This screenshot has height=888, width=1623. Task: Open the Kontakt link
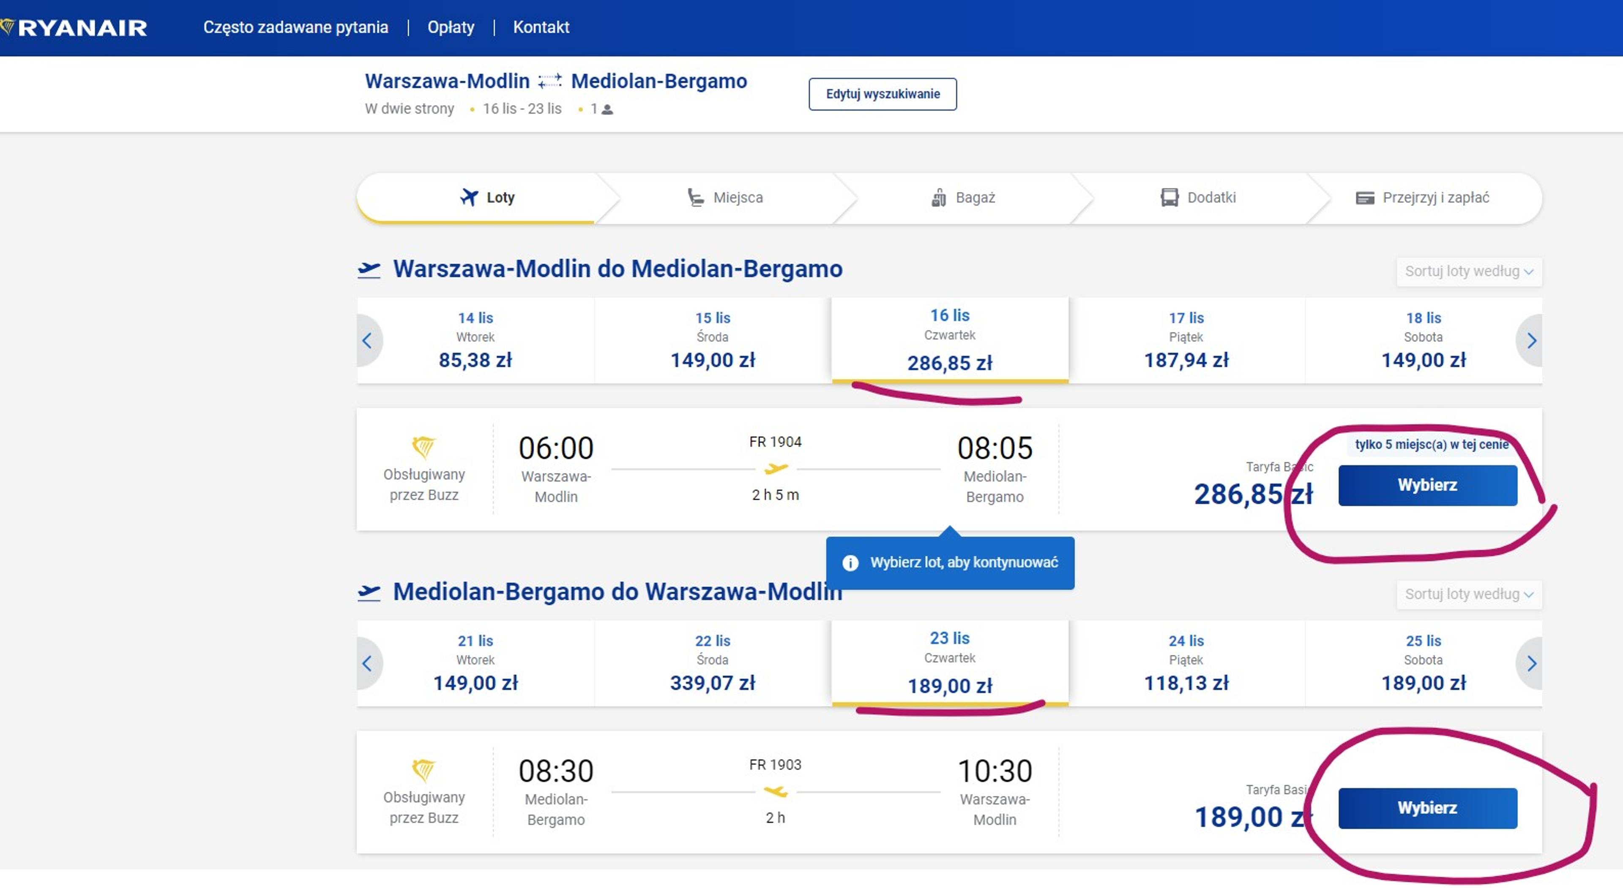pyautogui.click(x=541, y=27)
